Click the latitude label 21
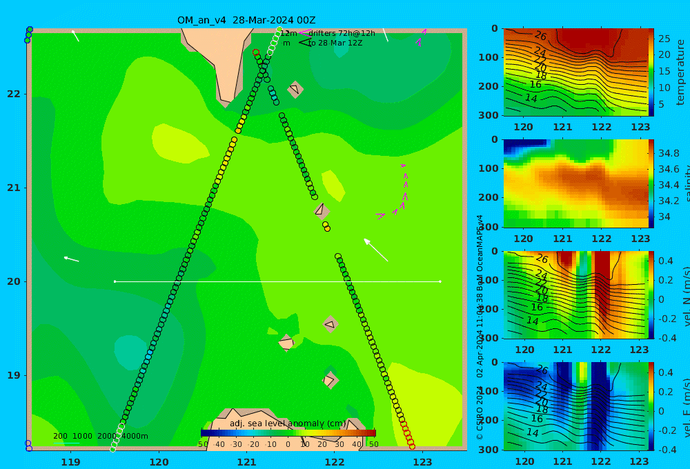 pos(14,188)
